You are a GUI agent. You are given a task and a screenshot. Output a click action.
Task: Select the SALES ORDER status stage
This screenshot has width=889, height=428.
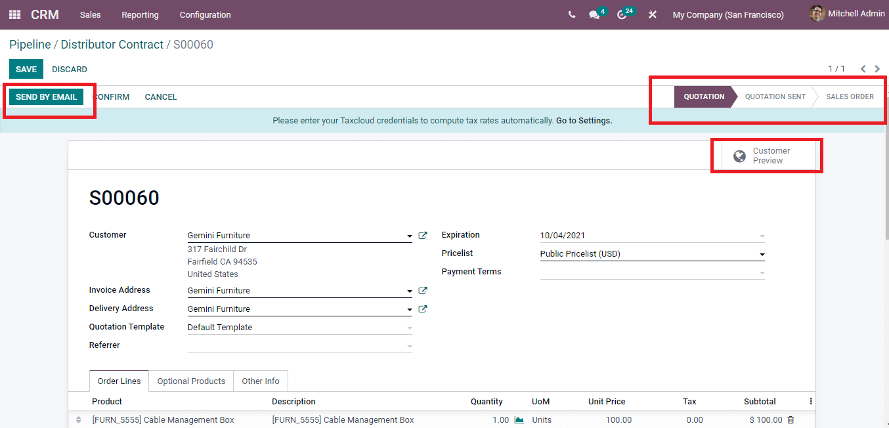pos(850,96)
